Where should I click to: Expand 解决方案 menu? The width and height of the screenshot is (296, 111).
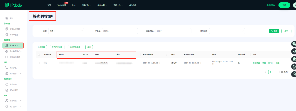tap(102, 5)
